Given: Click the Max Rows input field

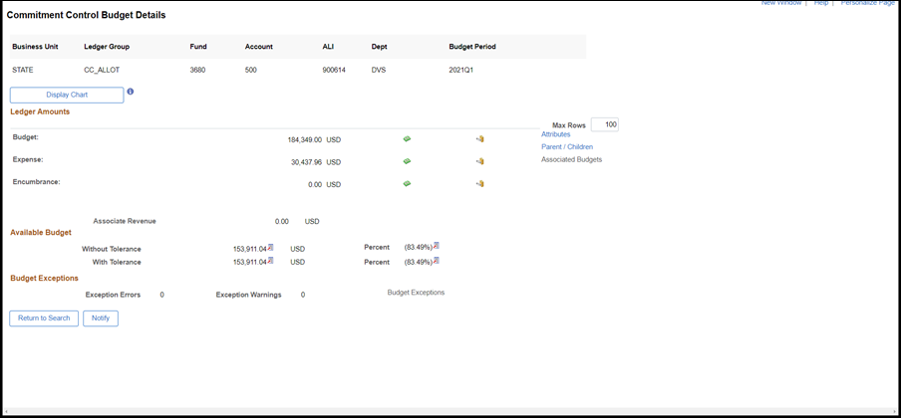Looking at the screenshot, I should tap(604, 124).
